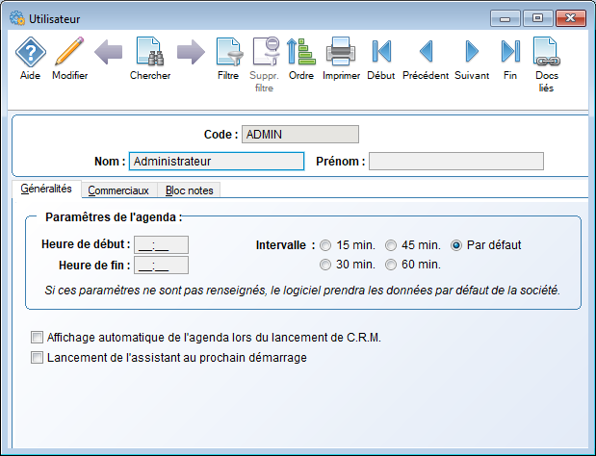This screenshot has height=456, width=596.
Task: Jump to last record with Fin
Action: 510,56
